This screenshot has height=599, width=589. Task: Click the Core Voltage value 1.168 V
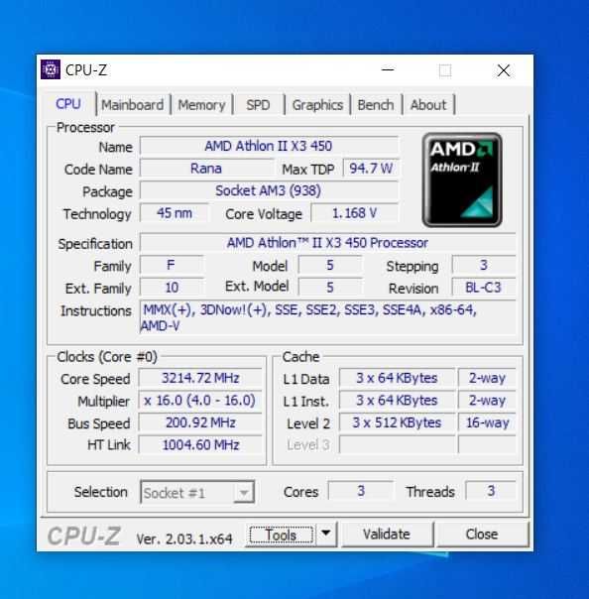(355, 213)
